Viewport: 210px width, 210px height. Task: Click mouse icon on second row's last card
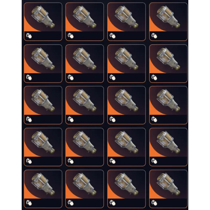(154, 77)
